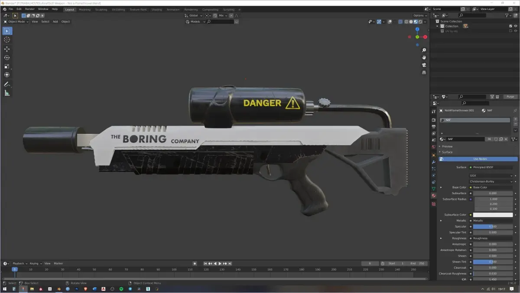520x293 pixels.
Task: Open the Tool properties tab
Action: [434, 111]
